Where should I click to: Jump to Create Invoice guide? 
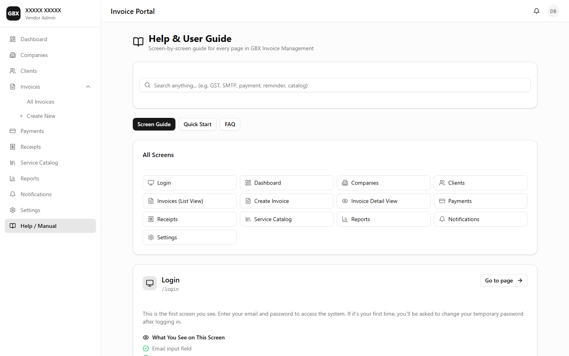pos(286,201)
